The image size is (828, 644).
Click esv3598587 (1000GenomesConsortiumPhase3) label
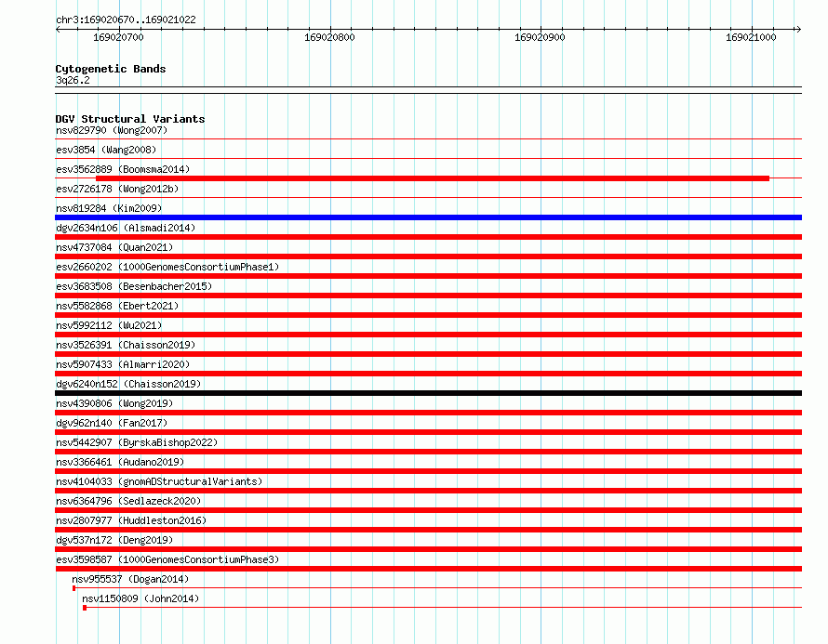(x=167, y=559)
